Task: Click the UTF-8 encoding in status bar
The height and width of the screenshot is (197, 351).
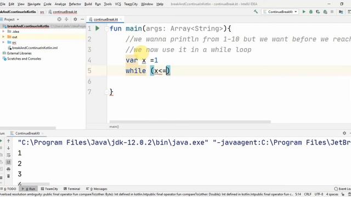Action: pyautogui.click(x=319, y=194)
